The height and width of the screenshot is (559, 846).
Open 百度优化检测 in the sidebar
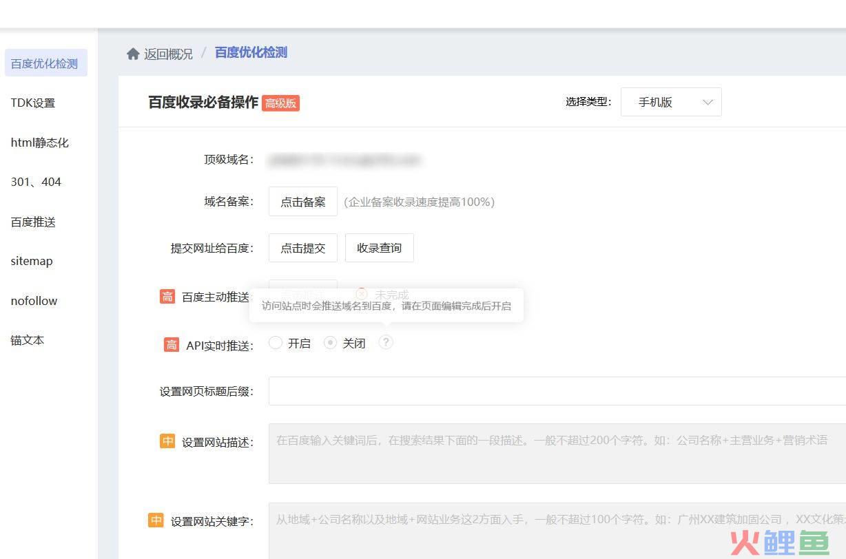point(45,63)
